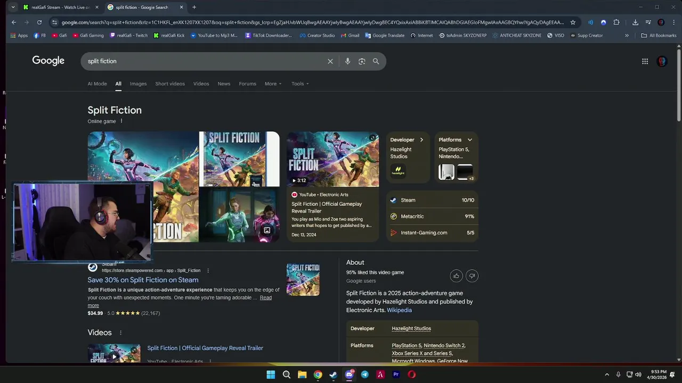
Task: Select the News tab
Action: 224,84
